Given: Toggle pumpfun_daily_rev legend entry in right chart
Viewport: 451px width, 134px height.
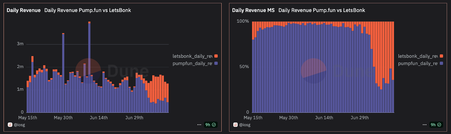Looking at the screenshot, I should 421,63.
